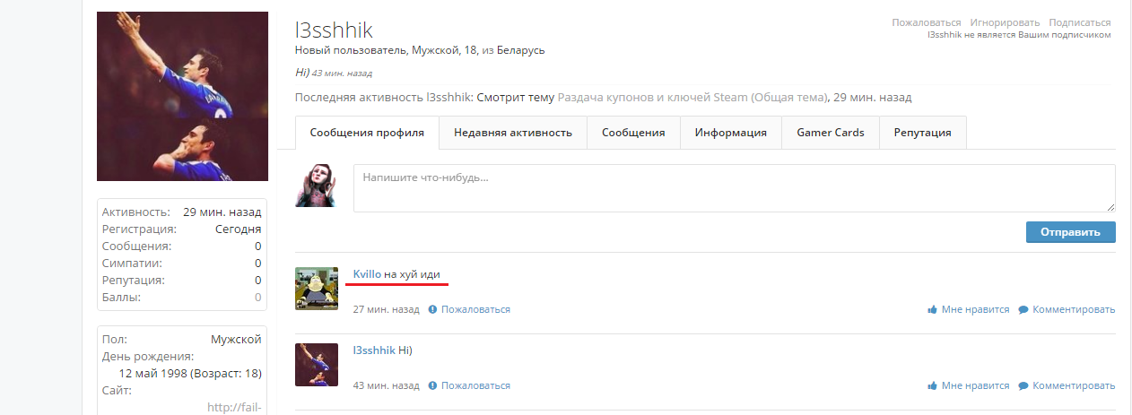Click the status timestamp 43 мин. назад under username
1132x415 pixels.
(342, 73)
